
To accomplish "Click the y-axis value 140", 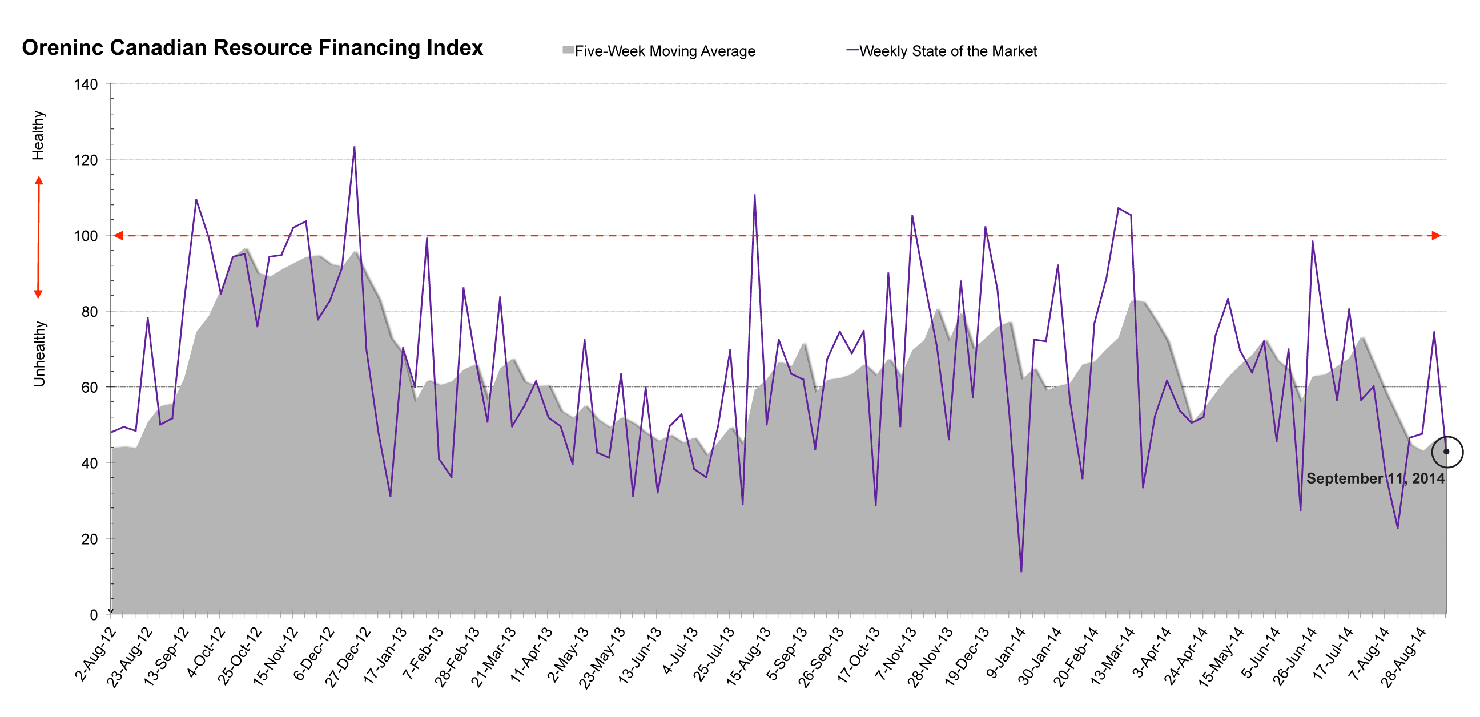I will [86, 84].
